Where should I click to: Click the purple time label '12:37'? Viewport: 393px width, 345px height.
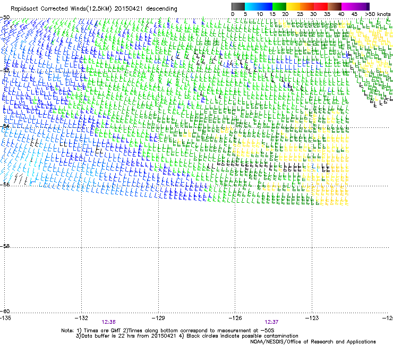271,322
